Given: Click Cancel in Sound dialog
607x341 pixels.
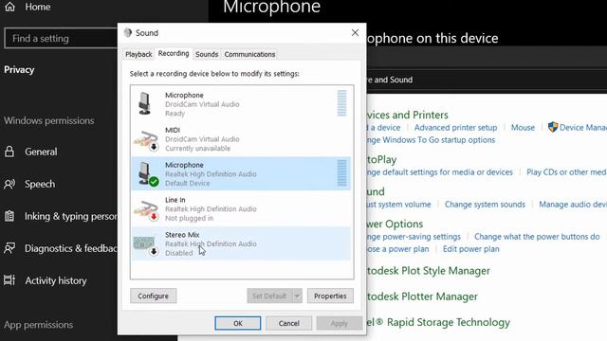Looking at the screenshot, I should [288, 323].
